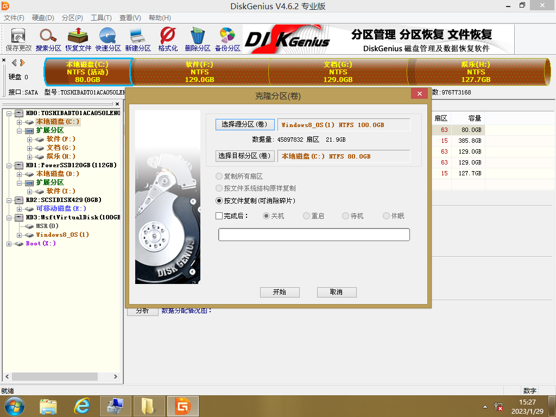The image size is (556, 417).
Task: Select the 格式化 format tool
Action: [168, 39]
